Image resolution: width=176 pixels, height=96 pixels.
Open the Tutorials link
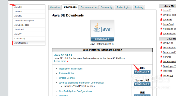[167, 71]
